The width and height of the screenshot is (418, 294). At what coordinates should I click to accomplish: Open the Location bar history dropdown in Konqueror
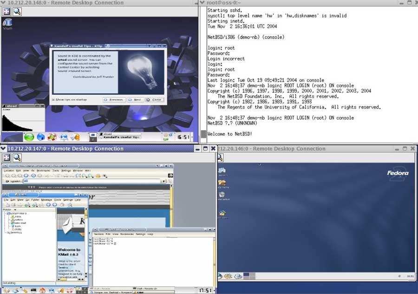point(164,181)
